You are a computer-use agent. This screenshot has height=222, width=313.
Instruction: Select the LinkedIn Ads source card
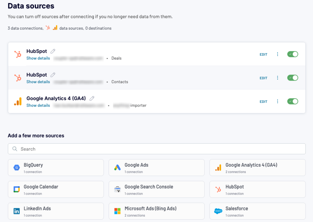(56, 211)
